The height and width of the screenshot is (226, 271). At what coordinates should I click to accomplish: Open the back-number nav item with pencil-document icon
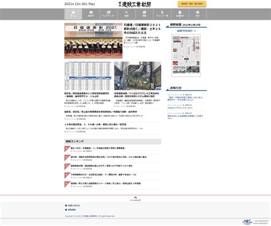tap(109, 14)
